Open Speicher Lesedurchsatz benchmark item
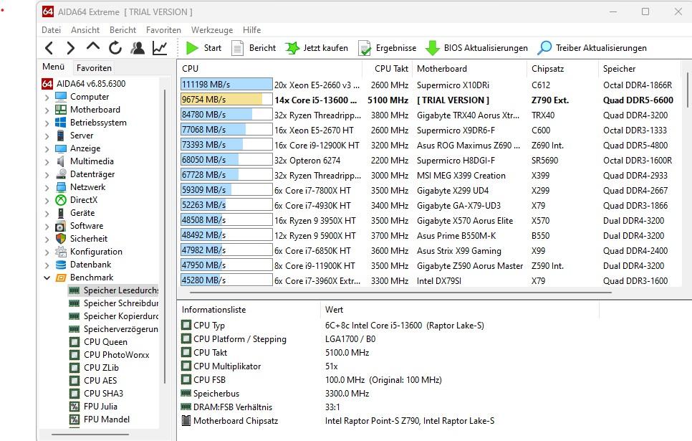Viewport: 692px width, 441px height. (113, 290)
